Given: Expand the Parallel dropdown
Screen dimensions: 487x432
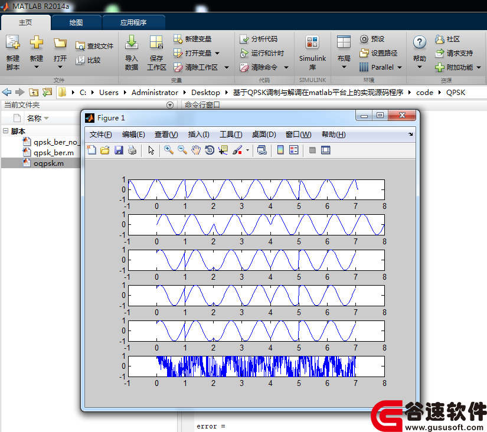Looking at the screenshot, I should [400, 67].
